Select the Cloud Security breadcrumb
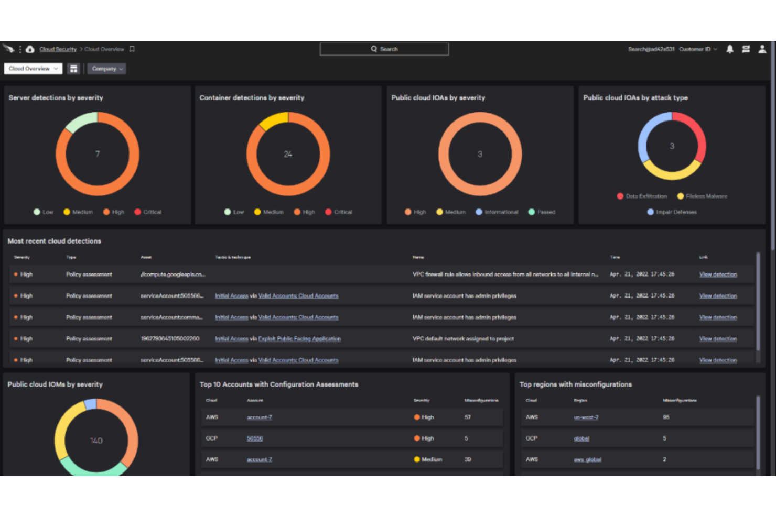 (58, 49)
